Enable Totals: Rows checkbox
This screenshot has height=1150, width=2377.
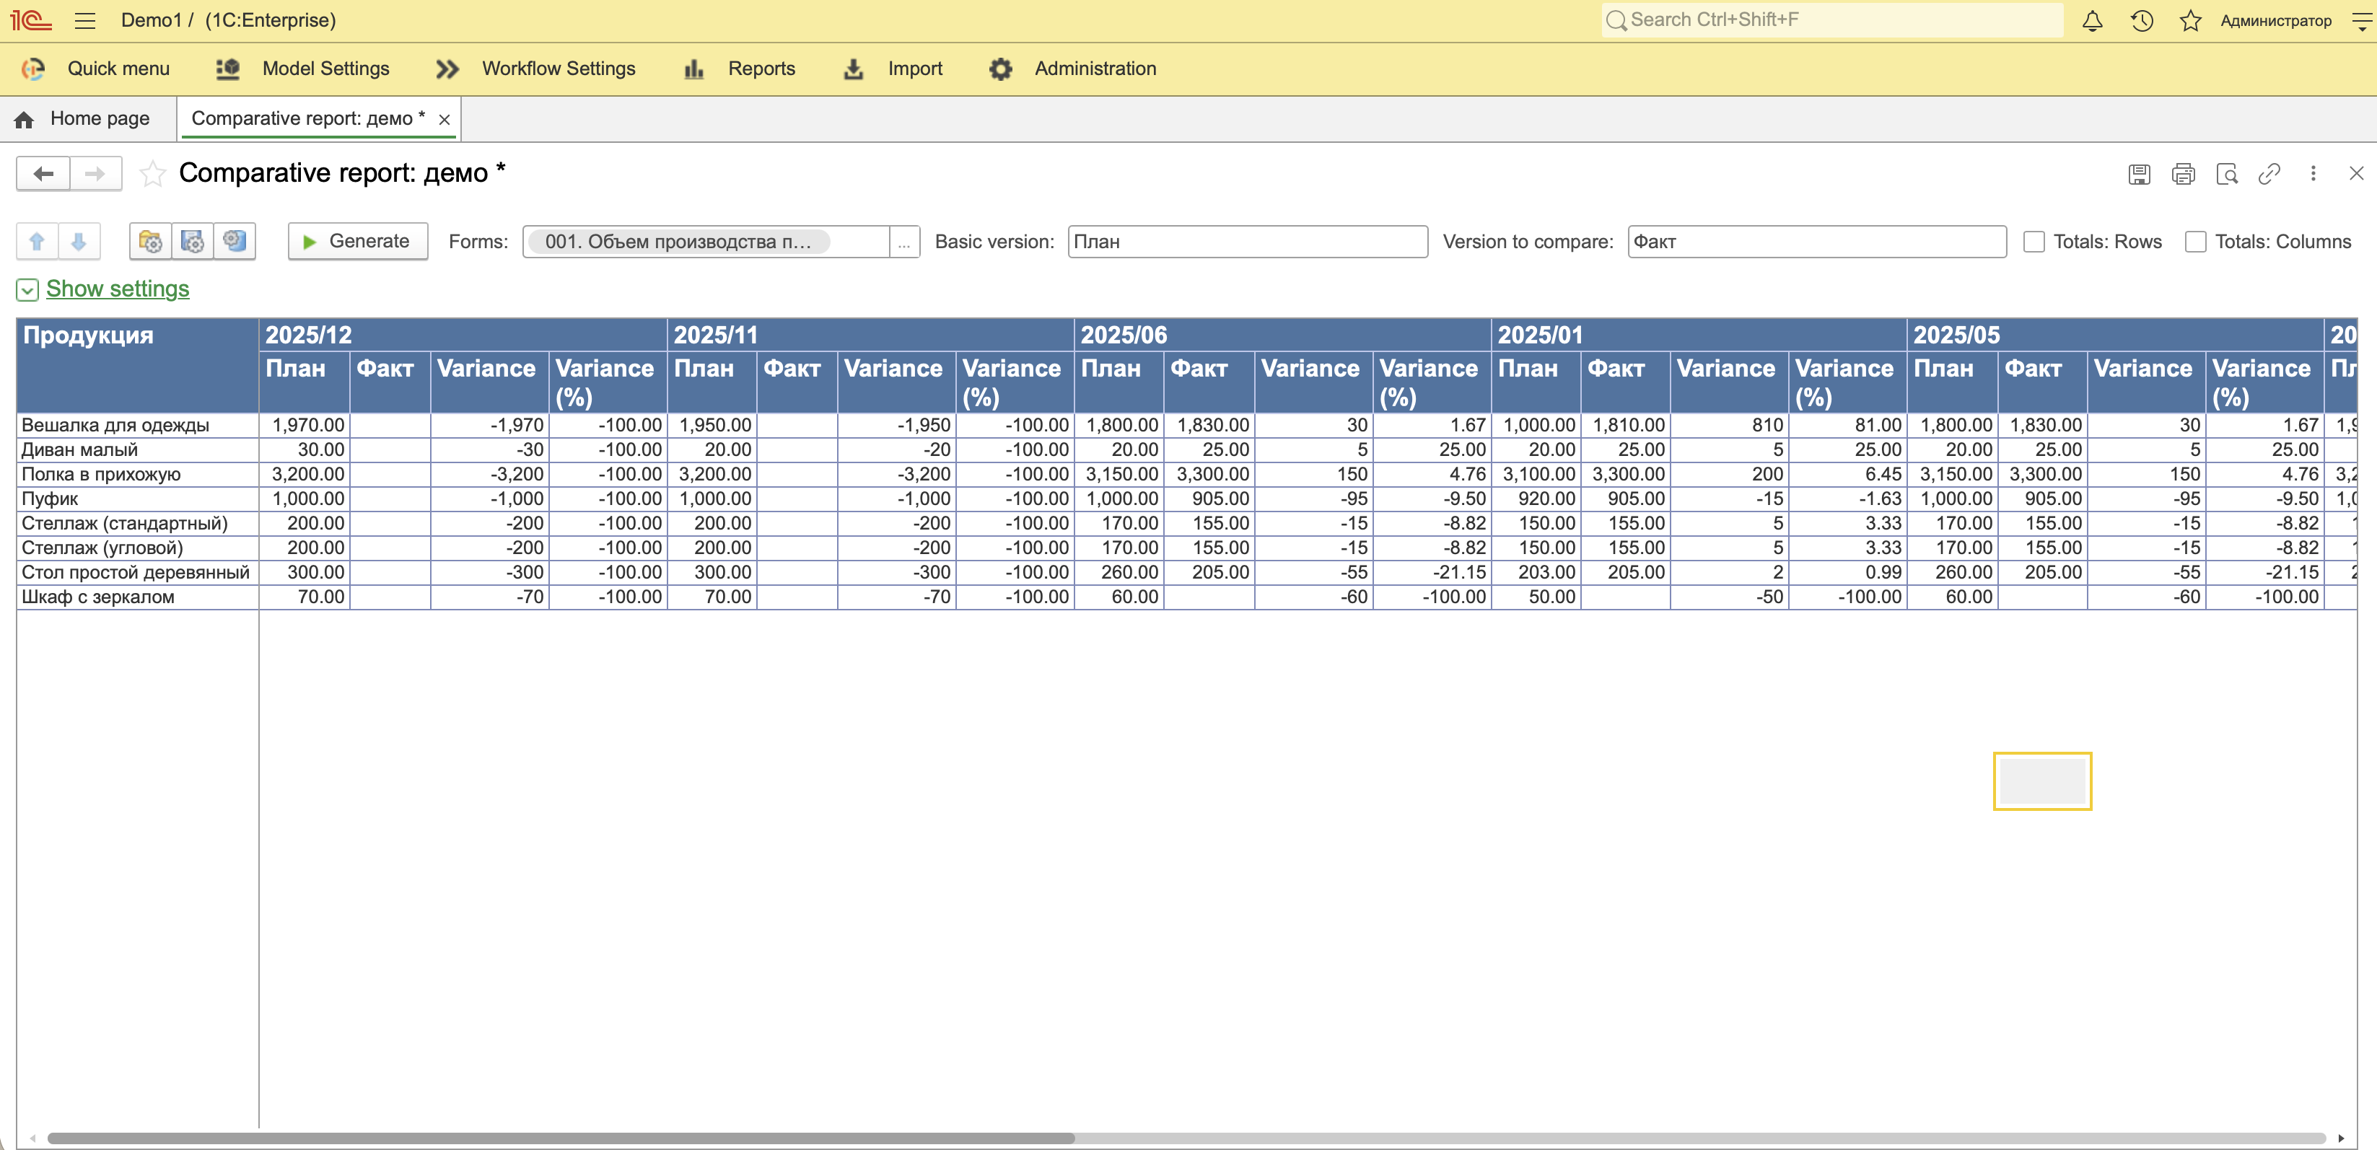pyautogui.click(x=2034, y=242)
